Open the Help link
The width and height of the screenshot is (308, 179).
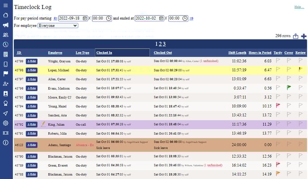pyautogui.click(x=299, y=7)
